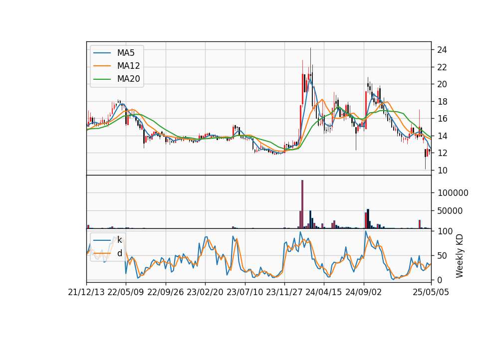This screenshot has height=344, width=479.
Task: Click the 22/09/26 date tick label
Action: pyautogui.click(x=166, y=292)
